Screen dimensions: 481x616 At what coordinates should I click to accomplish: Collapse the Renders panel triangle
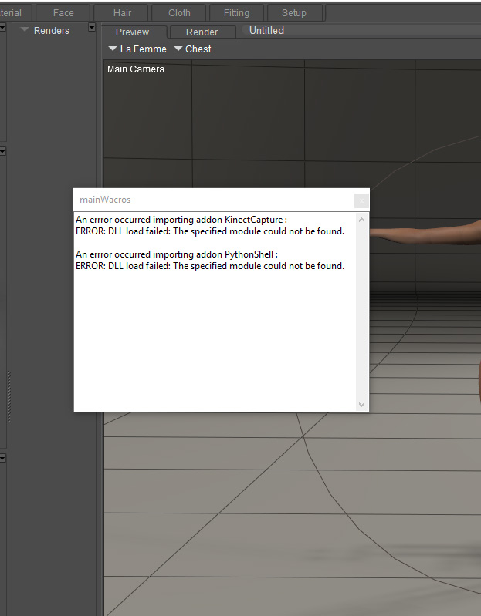(x=25, y=30)
